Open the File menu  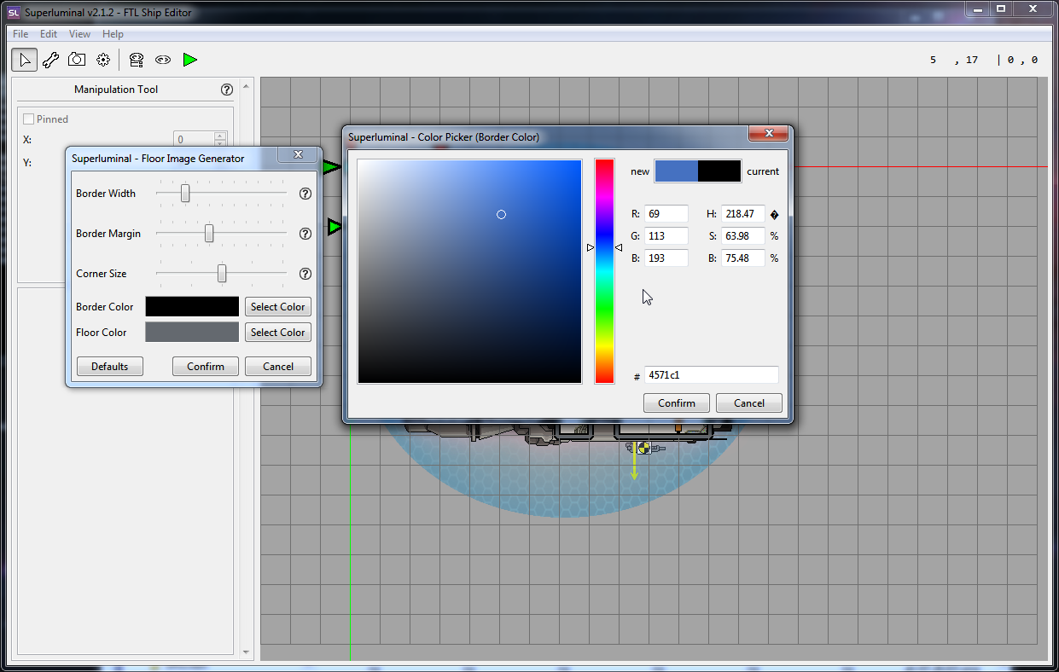20,34
